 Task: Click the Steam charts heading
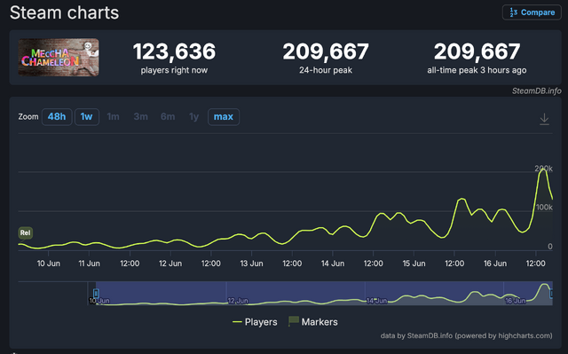64,12
